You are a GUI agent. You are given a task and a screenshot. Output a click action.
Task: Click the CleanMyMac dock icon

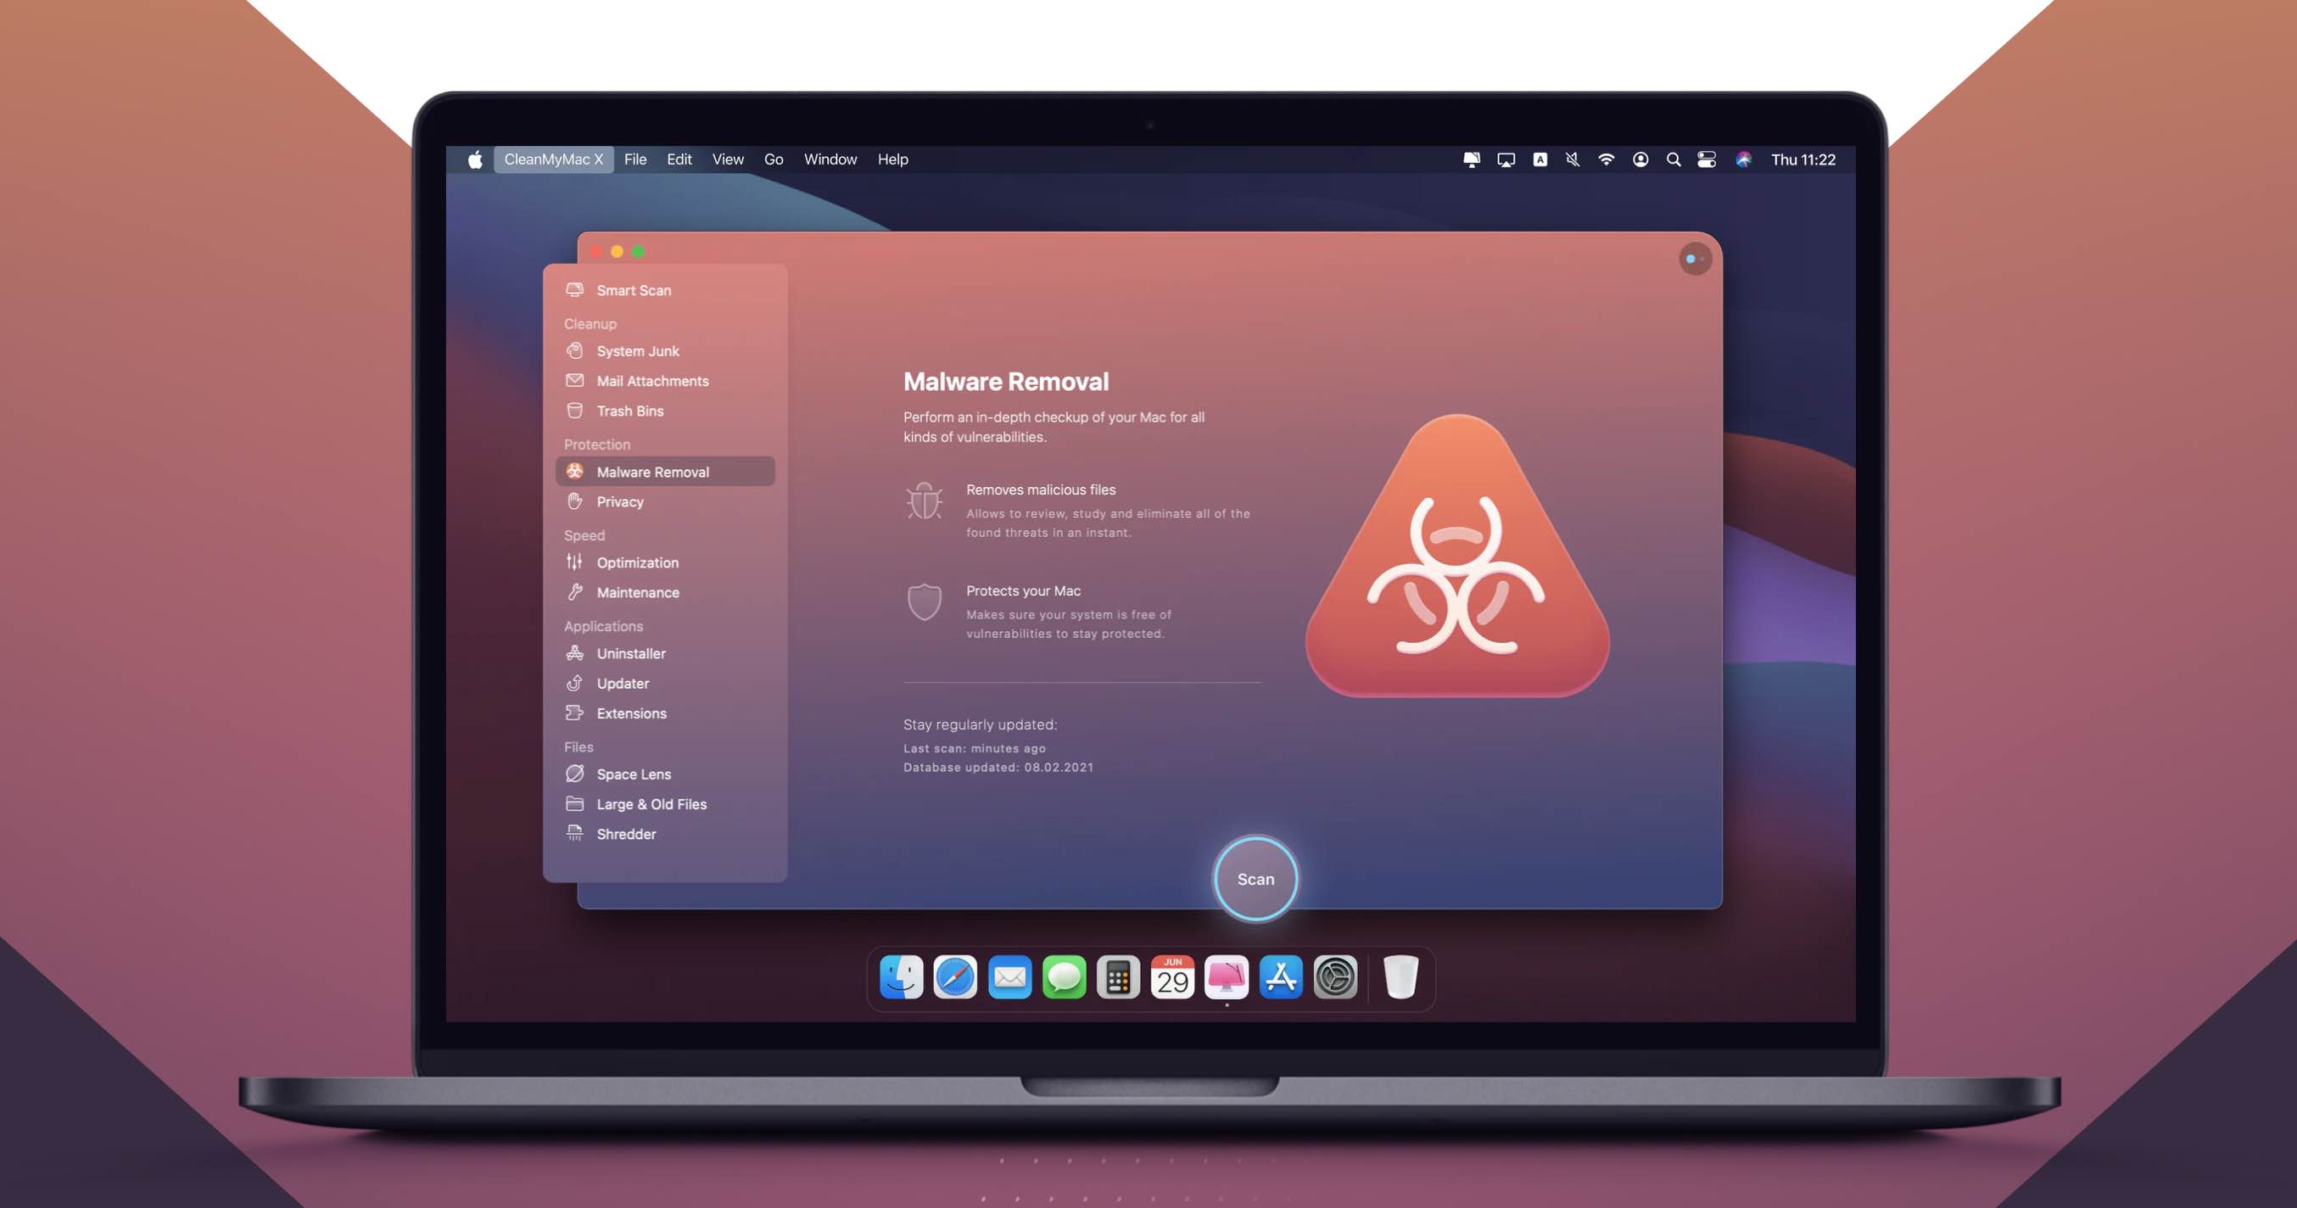pos(1226,979)
